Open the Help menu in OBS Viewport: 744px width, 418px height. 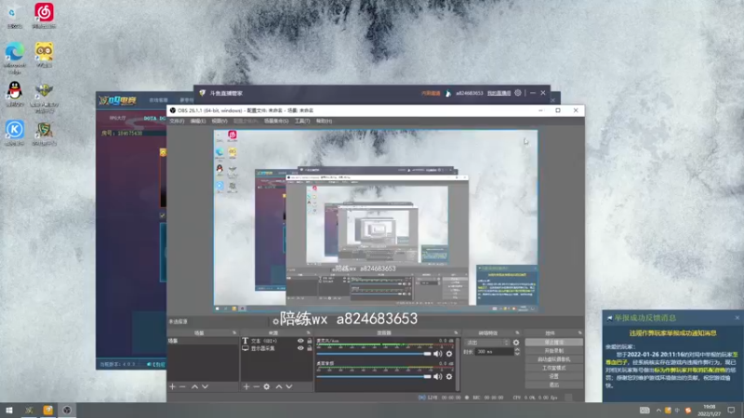[x=324, y=122]
